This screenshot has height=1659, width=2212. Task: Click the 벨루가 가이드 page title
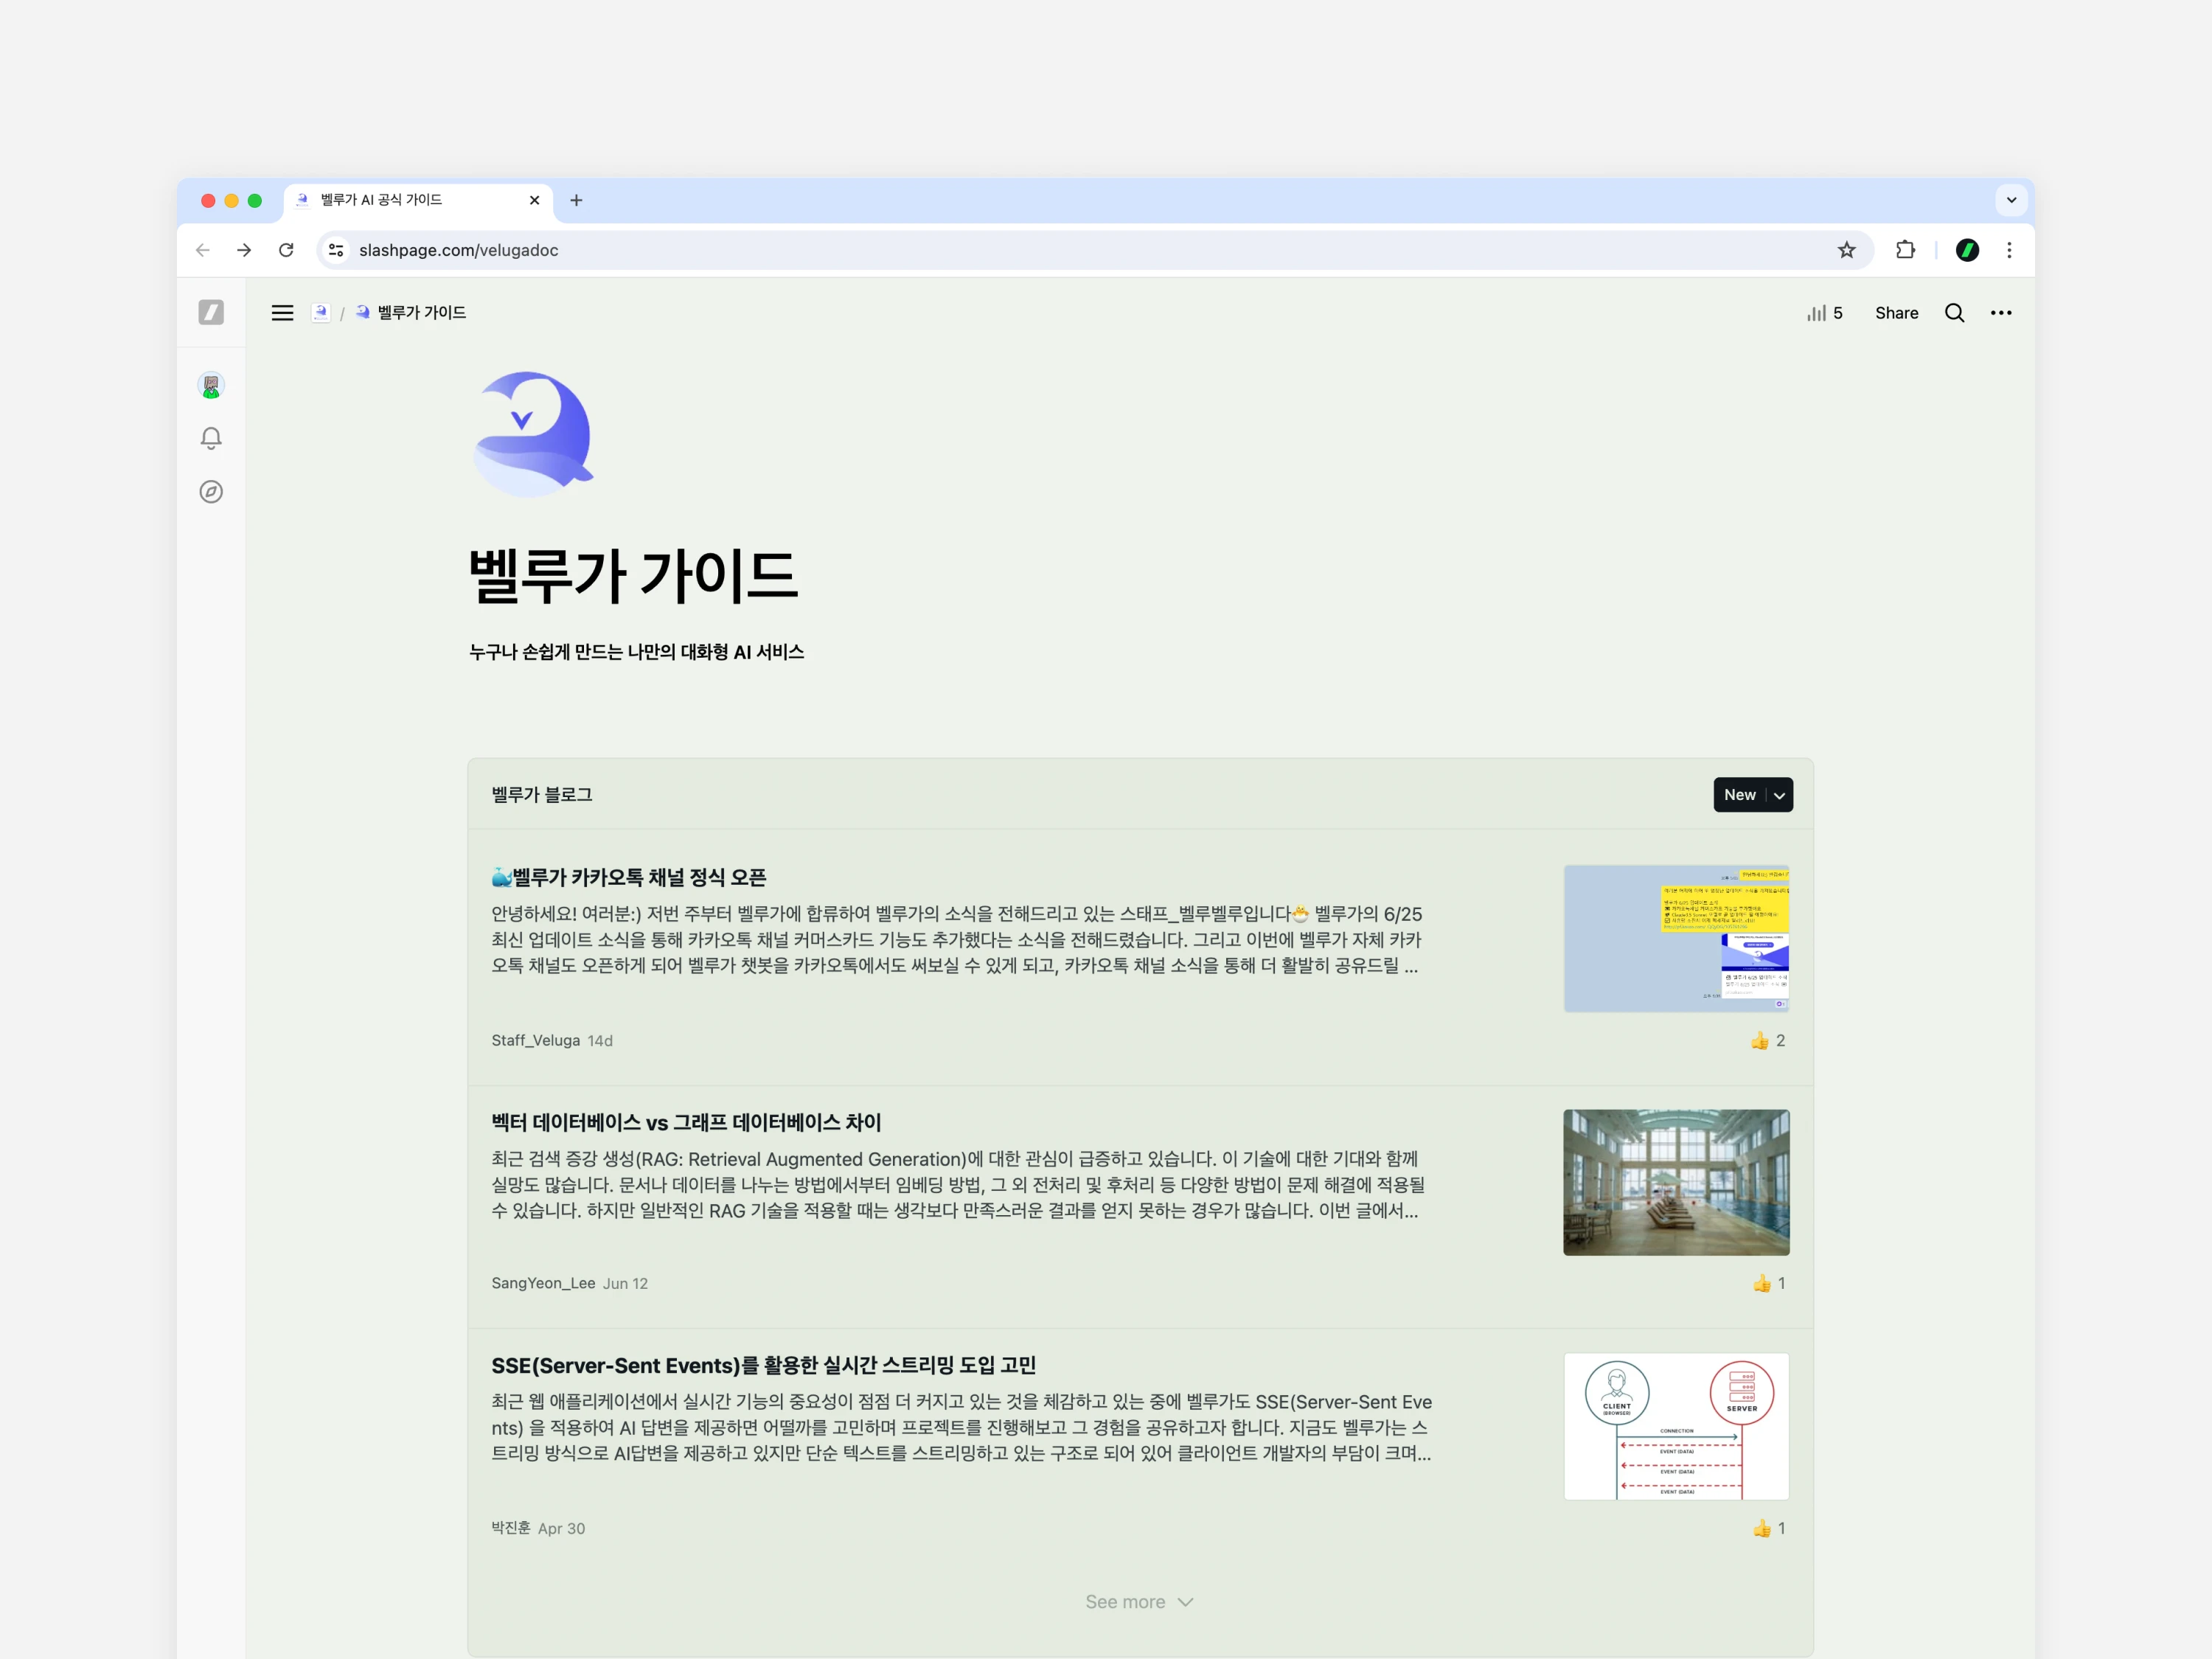tap(633, 576)
